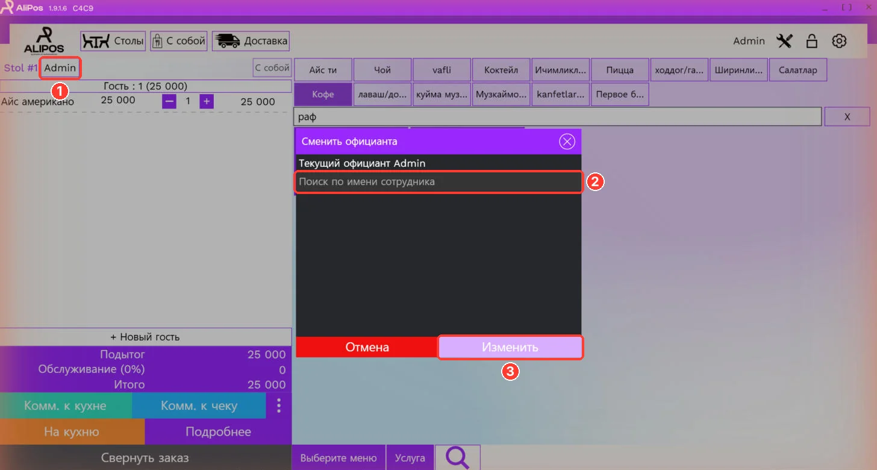Click the red Отмена button
Image resolution: width=877 pixels, height=470 pixels.
tap(367, 348)
